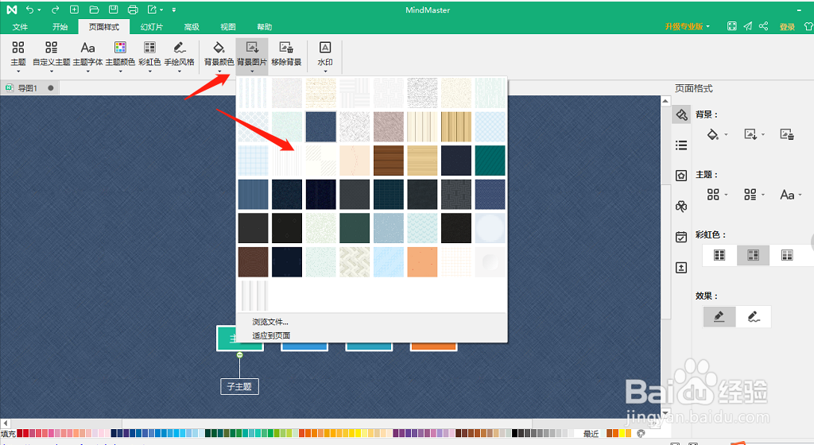814x445 pixels.
Task: Choose the dark wood background texture
Action: tap(388, 161)
